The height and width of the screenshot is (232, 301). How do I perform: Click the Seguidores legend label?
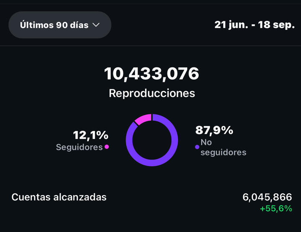(79, 147)
